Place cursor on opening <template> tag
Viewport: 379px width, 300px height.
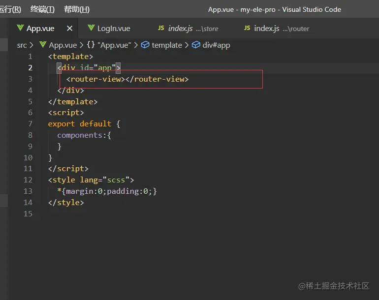70,57
